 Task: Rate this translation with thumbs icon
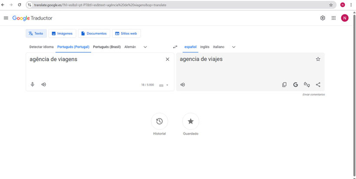pos(307,85)
